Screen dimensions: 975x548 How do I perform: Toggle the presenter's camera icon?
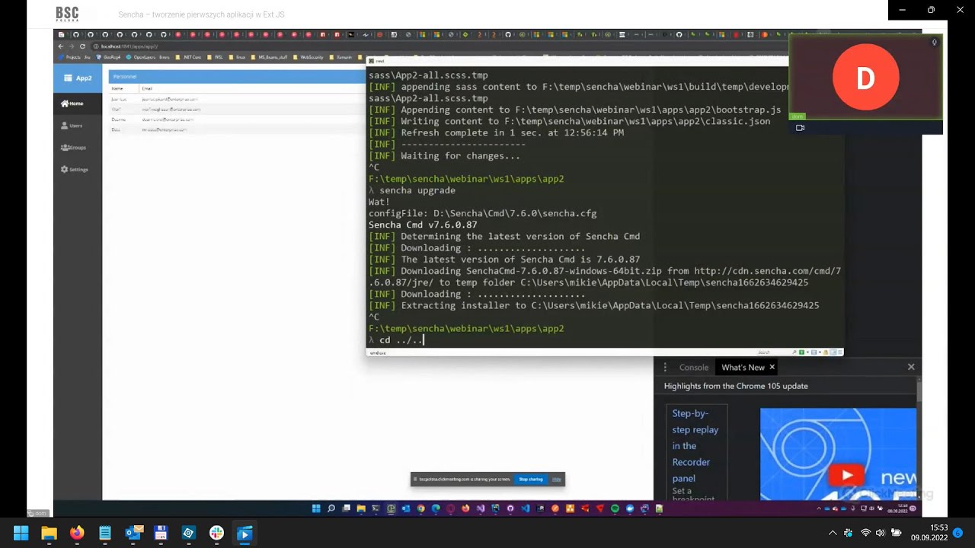800,128
